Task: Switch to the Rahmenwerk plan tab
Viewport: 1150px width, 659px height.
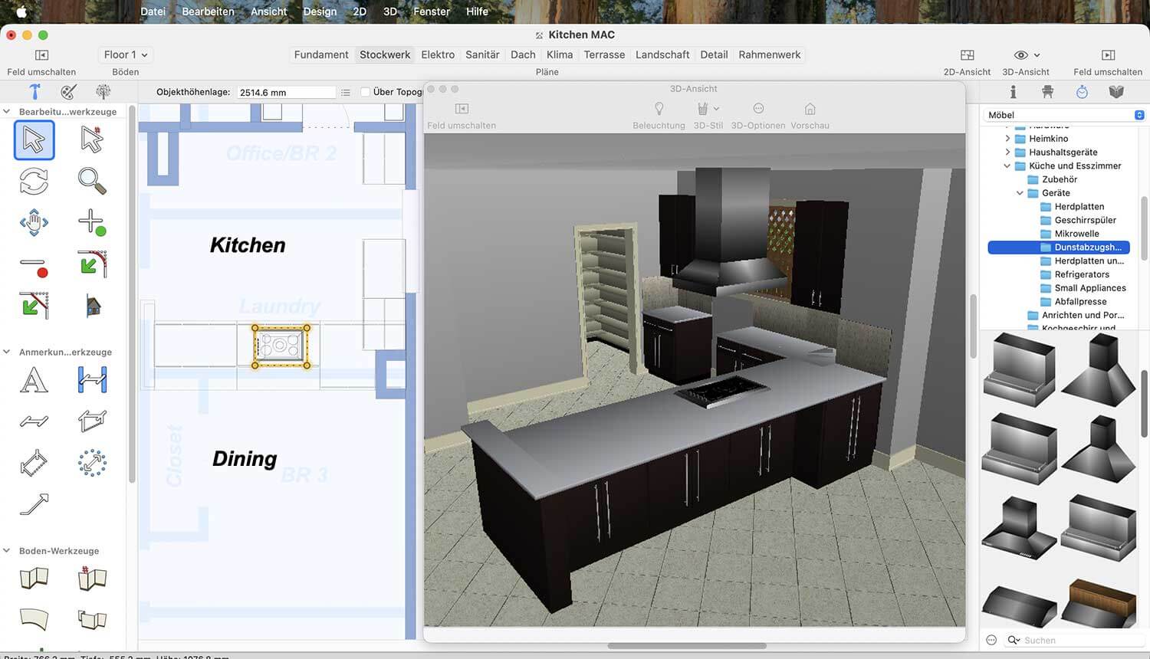Action: tap(770, 54)
